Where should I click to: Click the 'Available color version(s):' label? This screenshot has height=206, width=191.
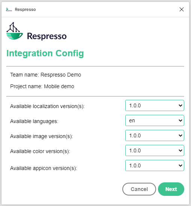click(40, 151)
